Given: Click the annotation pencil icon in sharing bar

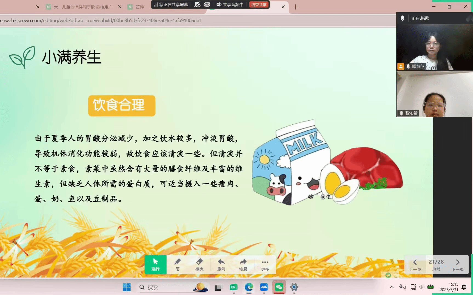Looking at the screenshot, I should tap(197, 5).
